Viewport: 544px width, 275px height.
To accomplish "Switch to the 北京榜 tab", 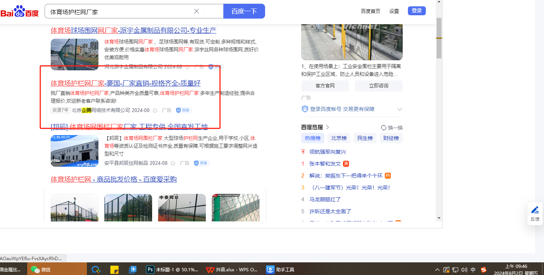I will pos(339,138).
